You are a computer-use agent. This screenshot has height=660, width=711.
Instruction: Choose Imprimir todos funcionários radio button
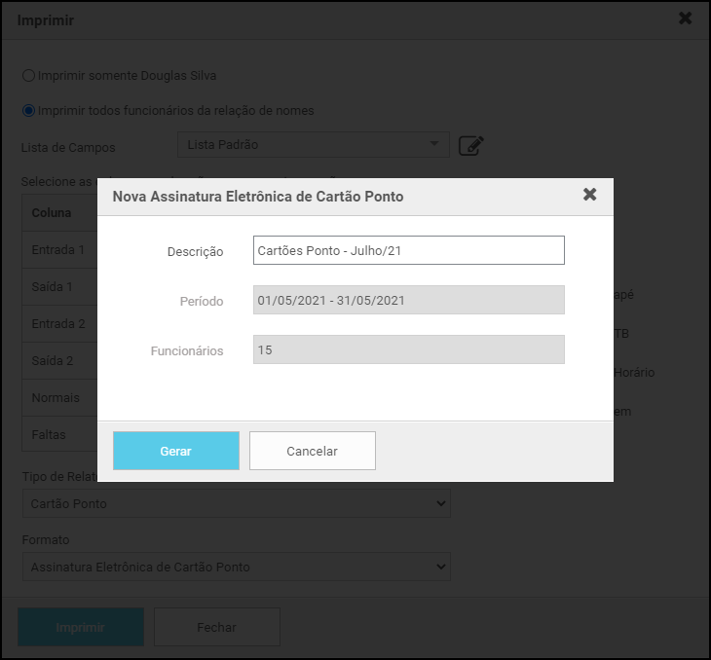click(28, 110)
